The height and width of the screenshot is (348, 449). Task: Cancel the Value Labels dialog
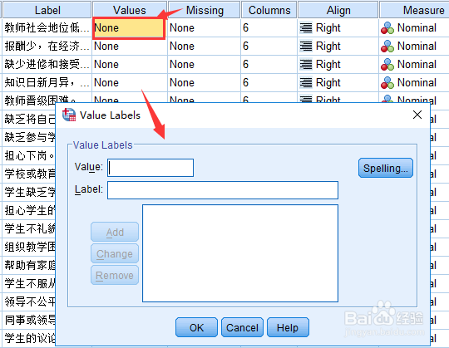[242, 327]
